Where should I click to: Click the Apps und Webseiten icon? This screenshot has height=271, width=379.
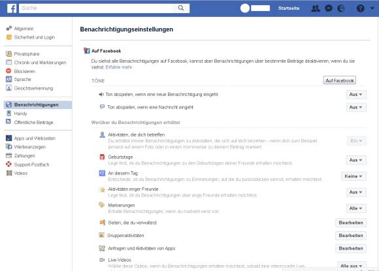pyautogui.click(x=8, y=138)
